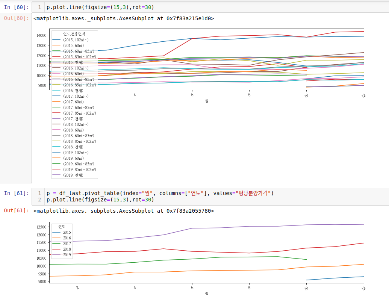Click legend title 연도,전용면적 in top chart

pos(74,34)
